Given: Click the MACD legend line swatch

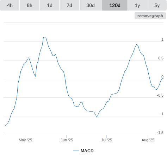Looking at the screenshot, I should tap(76, 151).
